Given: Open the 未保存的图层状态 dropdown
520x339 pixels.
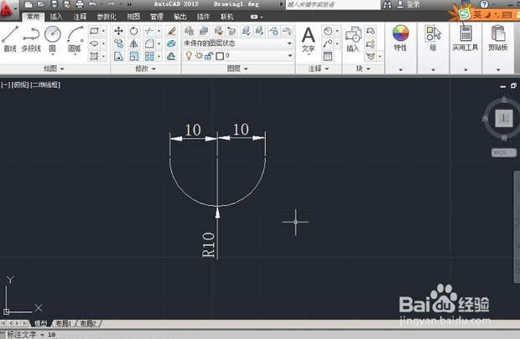Looking at the screenshot, I should tap(238, 43).
